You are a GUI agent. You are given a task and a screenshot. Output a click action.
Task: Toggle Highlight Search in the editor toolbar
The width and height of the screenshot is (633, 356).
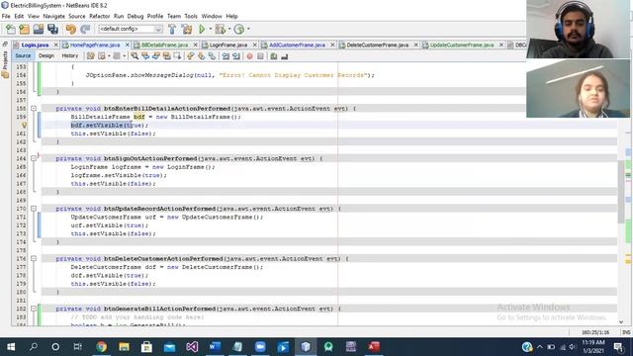tap(166, 56)
